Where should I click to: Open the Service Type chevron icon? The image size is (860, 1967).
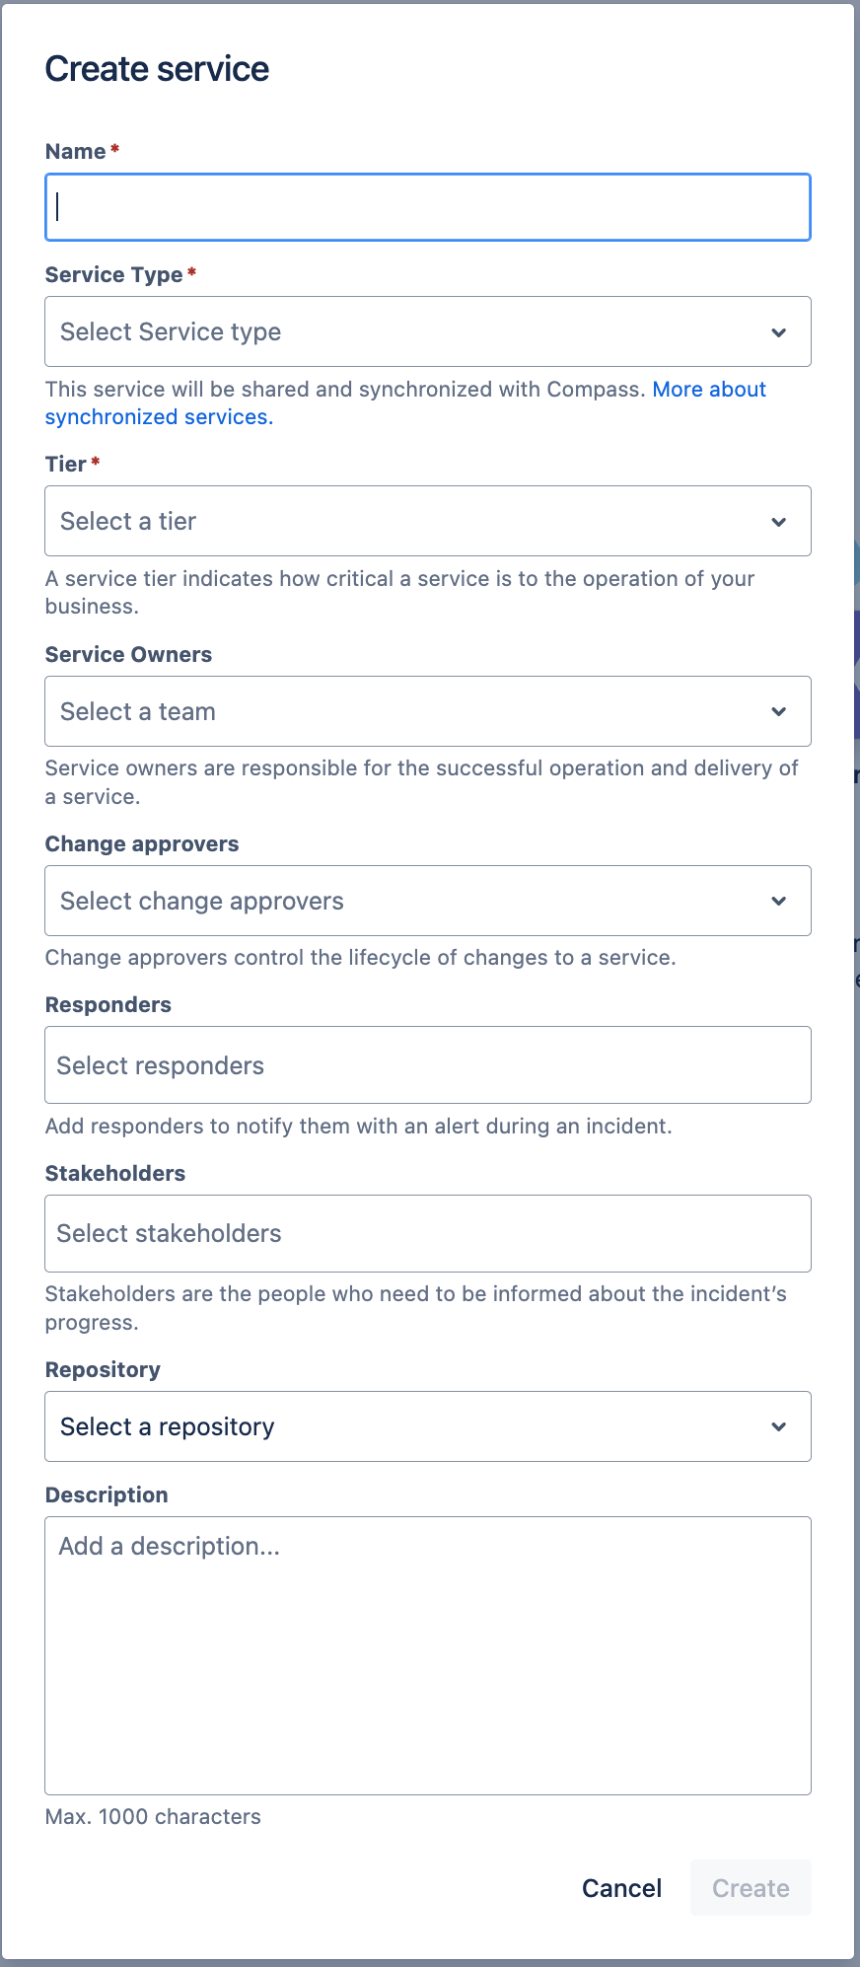point(779,331)
